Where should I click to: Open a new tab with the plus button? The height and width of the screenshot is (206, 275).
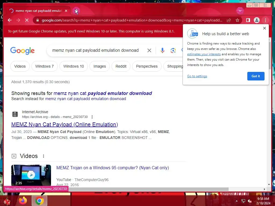[76, 11]
